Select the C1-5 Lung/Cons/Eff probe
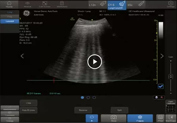The image size is (177, 123). [117, 5]
